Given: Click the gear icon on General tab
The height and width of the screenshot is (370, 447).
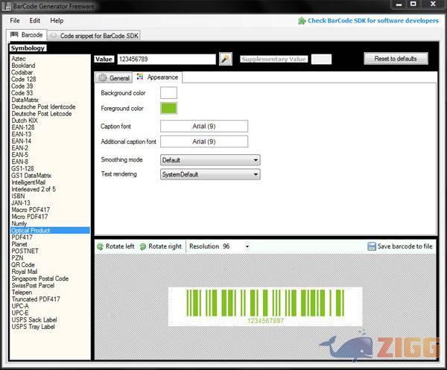Looking at the screenshot, I should tap(103, 77).
